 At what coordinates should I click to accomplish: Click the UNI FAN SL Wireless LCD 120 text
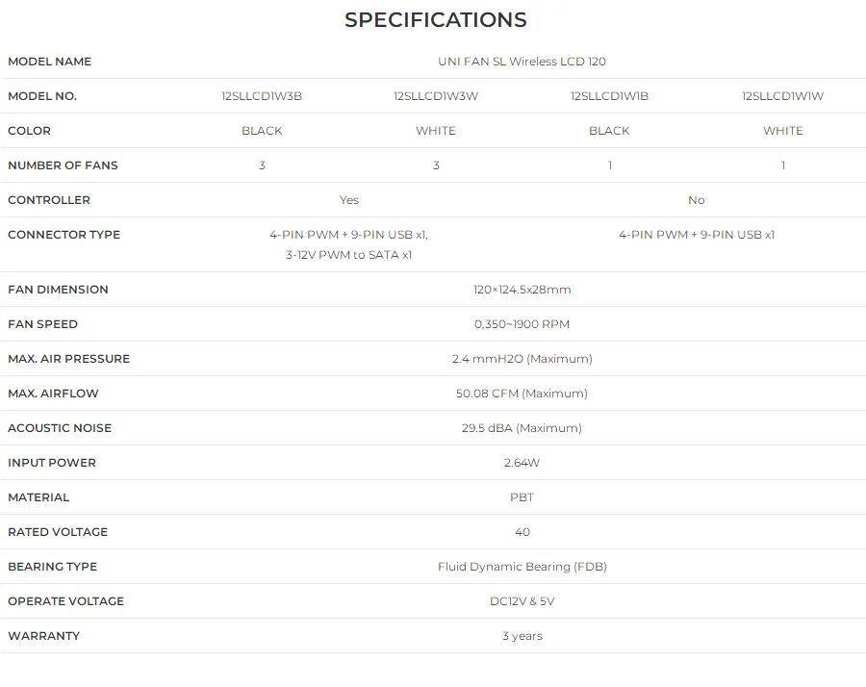[522, 62]
